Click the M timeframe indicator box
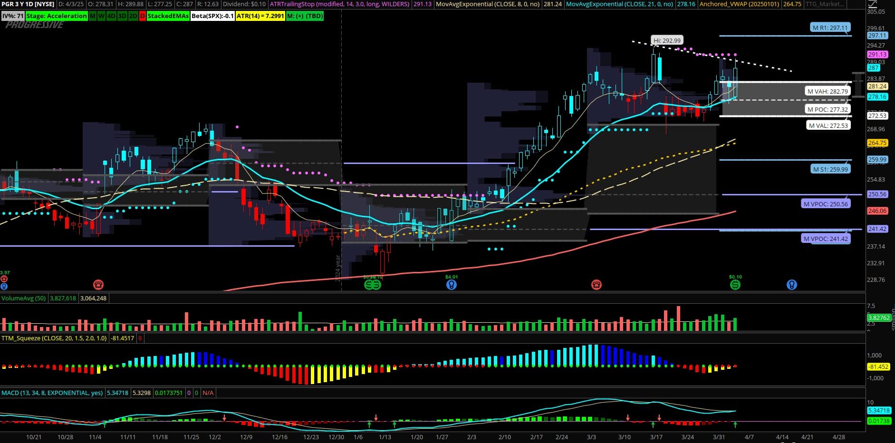This screenshot has width=895, height=443. click(92, 16)
